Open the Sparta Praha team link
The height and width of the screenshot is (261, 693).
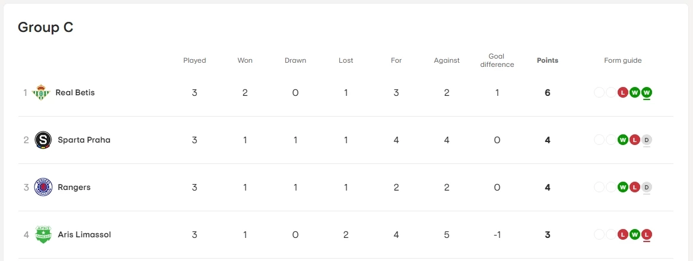tap(84, 140)
